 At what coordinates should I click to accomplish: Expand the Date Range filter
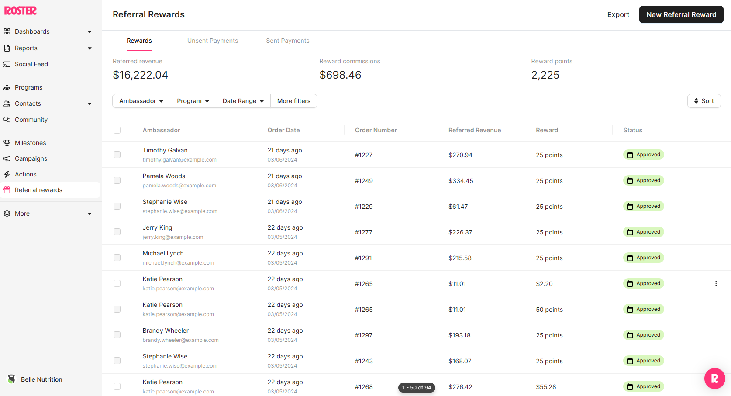243,101
